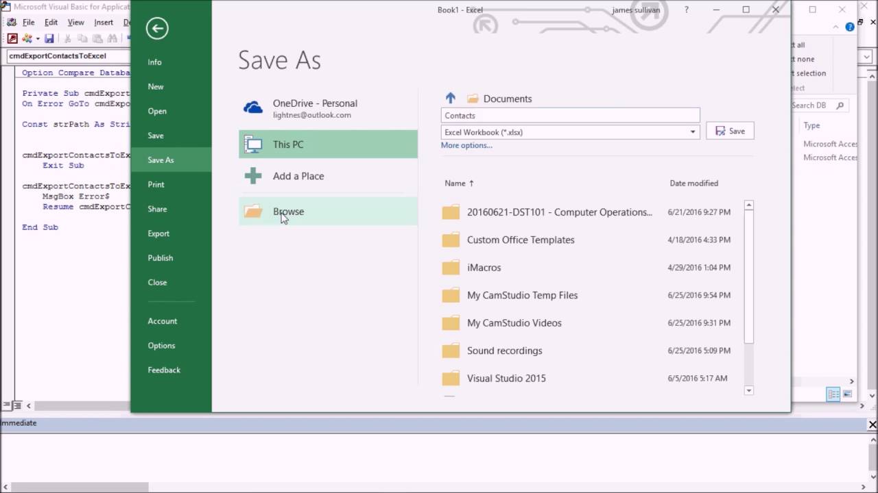Select details view icon in background window

[x=833, y=394]
